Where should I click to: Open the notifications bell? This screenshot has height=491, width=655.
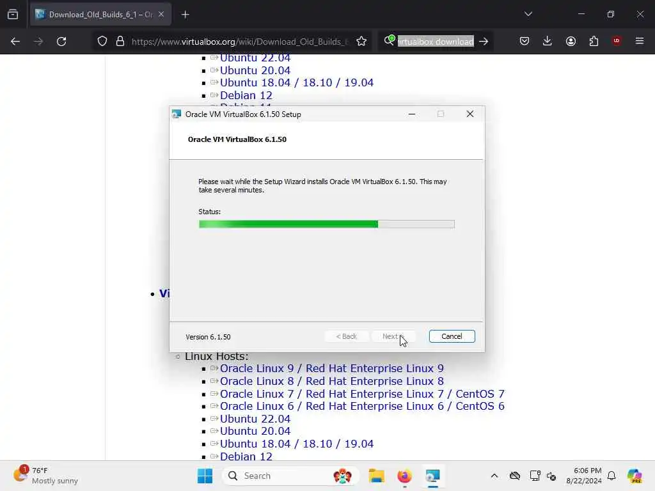[x=612, y=476]
